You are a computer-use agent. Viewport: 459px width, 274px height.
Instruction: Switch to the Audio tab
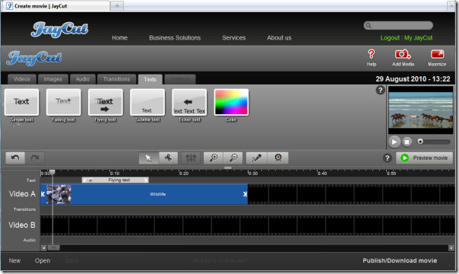pos(83,79)
